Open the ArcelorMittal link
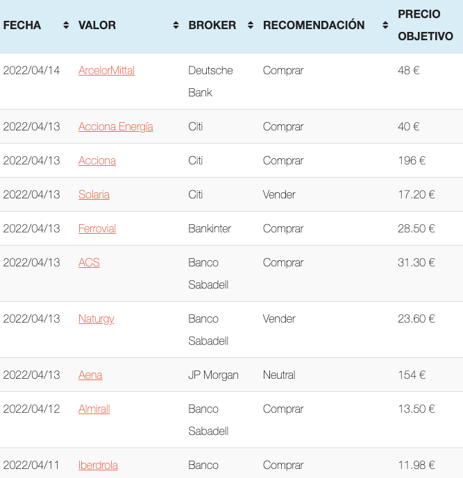The image size is (463, 478). click(106, 71)
